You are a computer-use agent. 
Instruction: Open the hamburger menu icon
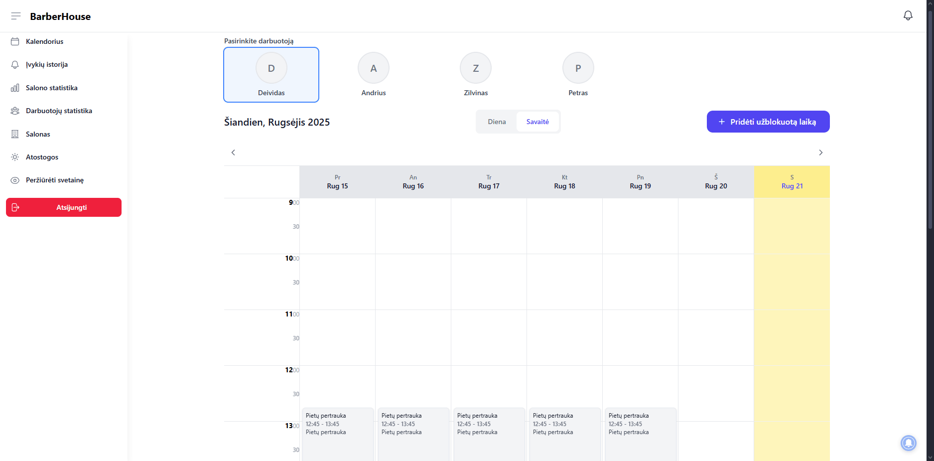click(x=16, y=16)
